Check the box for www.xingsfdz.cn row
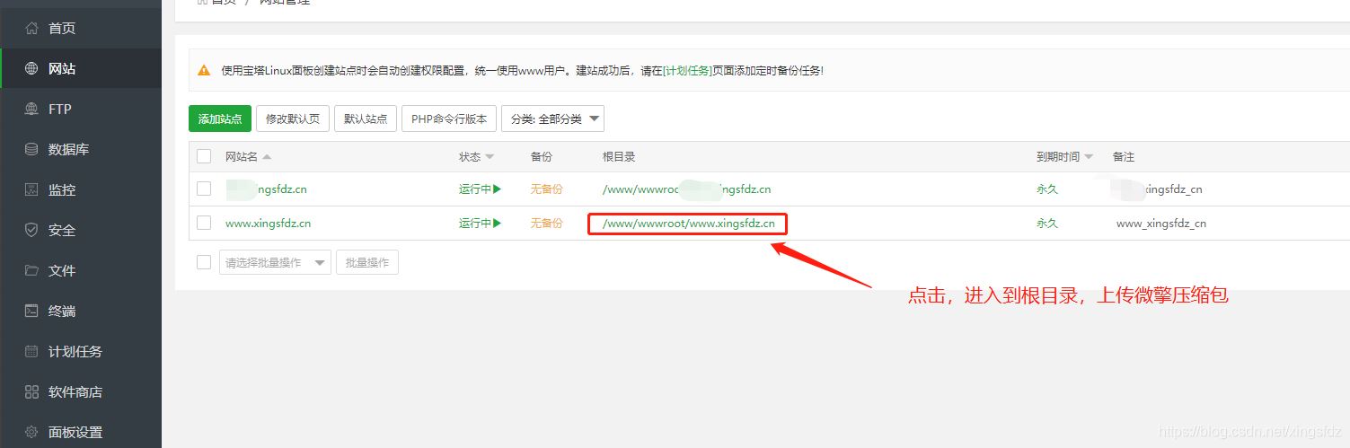 (204, 223)
